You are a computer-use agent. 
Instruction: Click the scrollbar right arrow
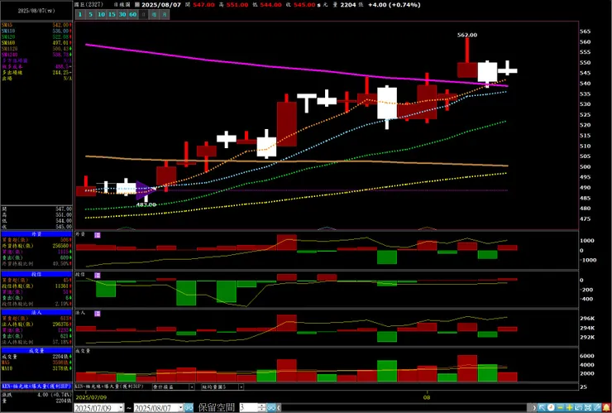(535, 408)
